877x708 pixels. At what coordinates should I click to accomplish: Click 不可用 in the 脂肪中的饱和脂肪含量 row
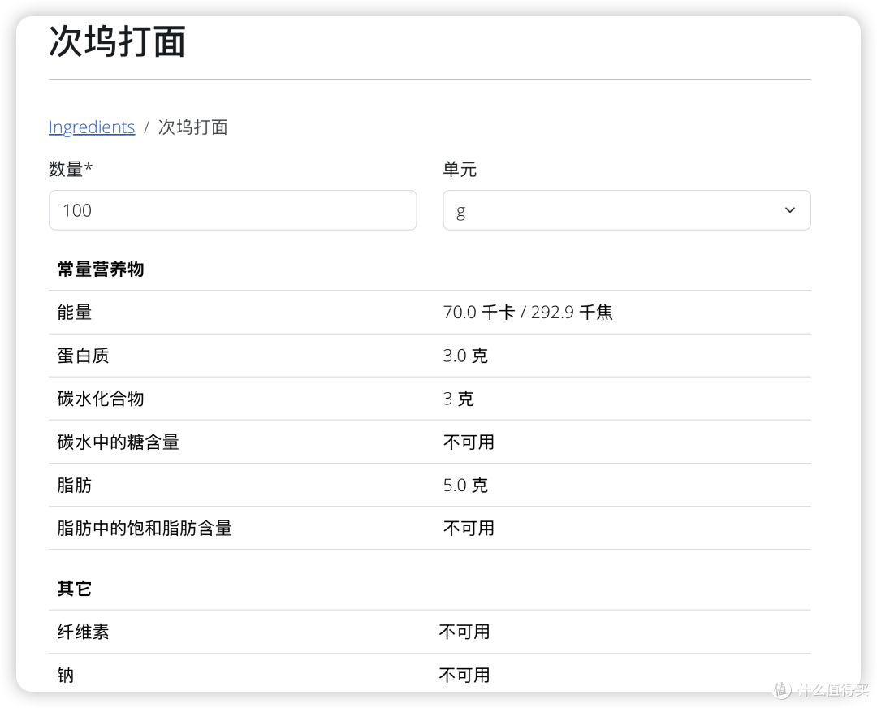pos(469,528)
